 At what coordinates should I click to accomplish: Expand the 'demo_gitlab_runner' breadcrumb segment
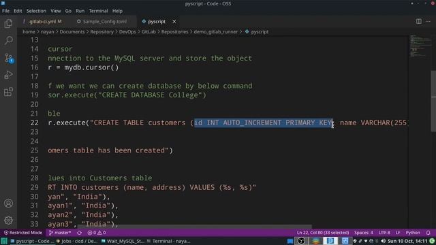point(216,32)
